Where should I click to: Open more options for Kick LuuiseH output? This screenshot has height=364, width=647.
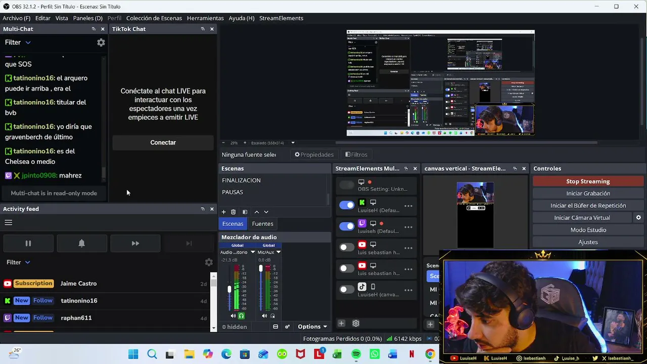(408, 206)
